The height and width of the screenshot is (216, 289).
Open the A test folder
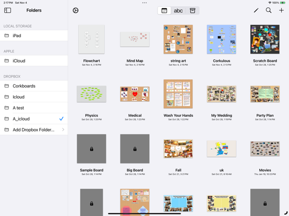(34, 108)
